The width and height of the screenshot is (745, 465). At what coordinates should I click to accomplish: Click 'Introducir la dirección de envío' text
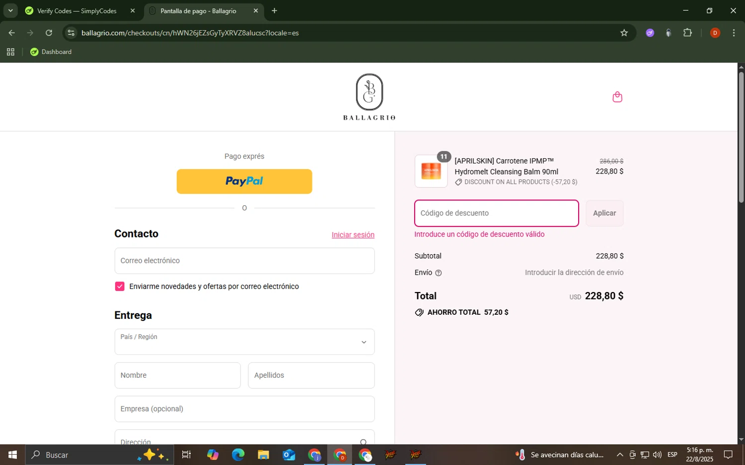point(574,273)
